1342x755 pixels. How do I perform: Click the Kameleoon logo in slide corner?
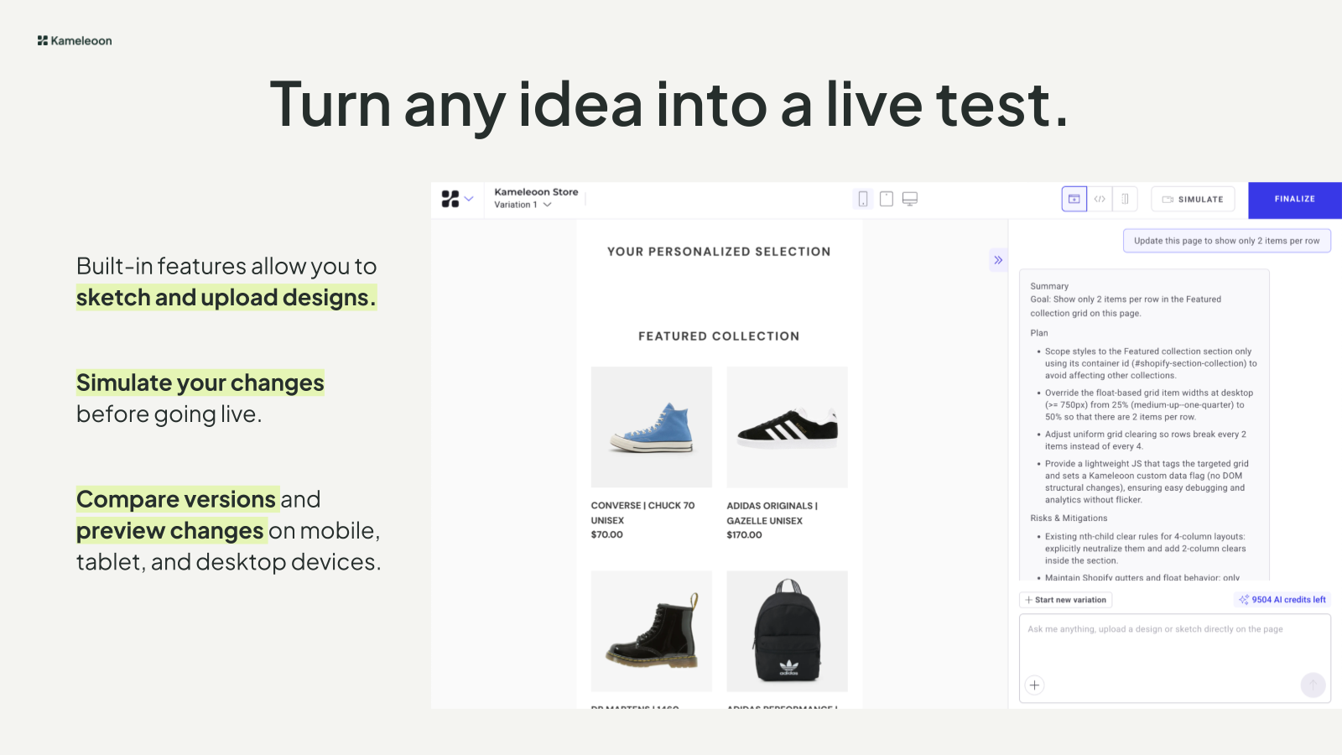75,40
